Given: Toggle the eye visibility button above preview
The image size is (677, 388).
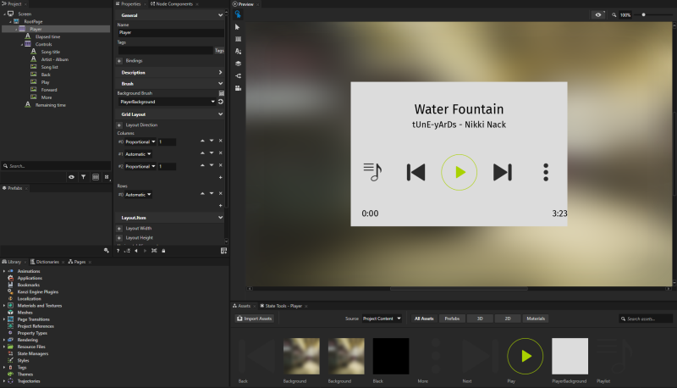Looking at the screenshot, I should pyautogui.click(x=598, y=14).
